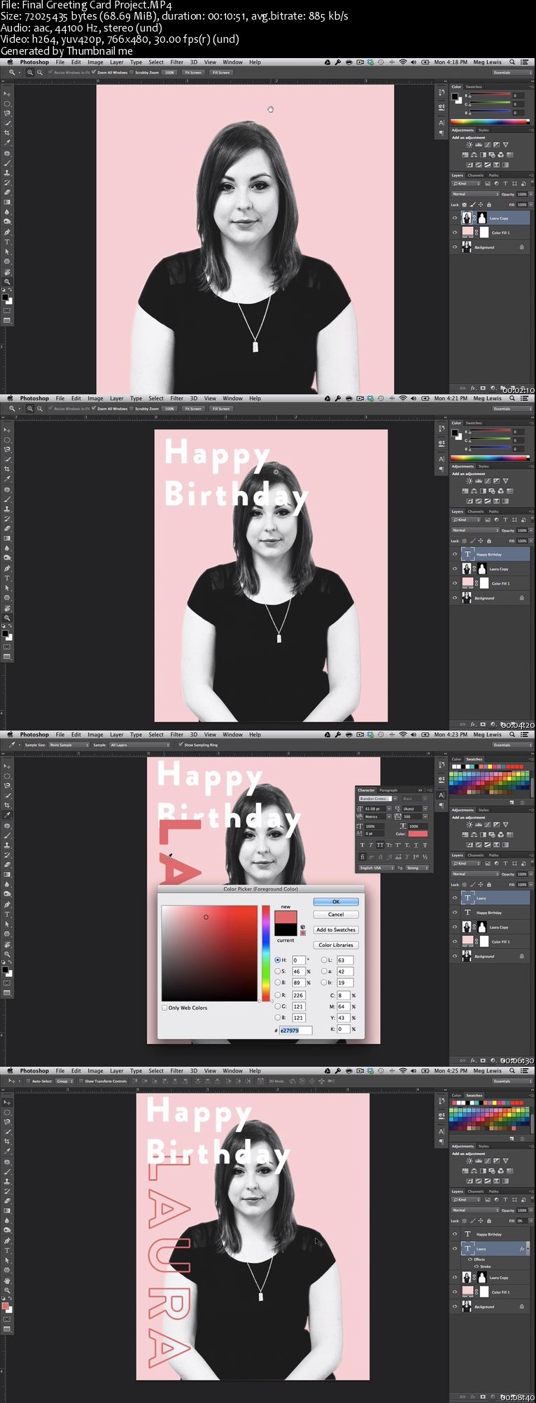Screen dimensions: 536x1403
Task: Create new swatch in the 4:25 PM Swatches panel
Action: [513, 1139]
